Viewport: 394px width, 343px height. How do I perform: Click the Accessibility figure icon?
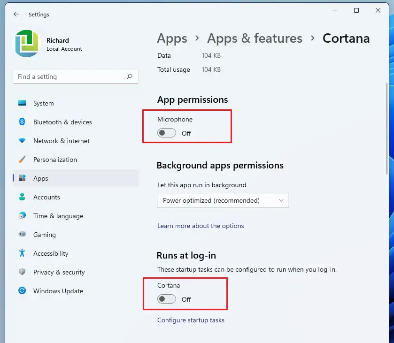[x=22, y=253]
